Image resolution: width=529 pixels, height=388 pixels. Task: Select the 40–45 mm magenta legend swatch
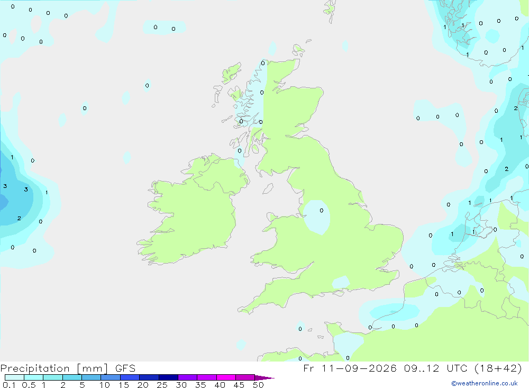[x=226, y=377]
